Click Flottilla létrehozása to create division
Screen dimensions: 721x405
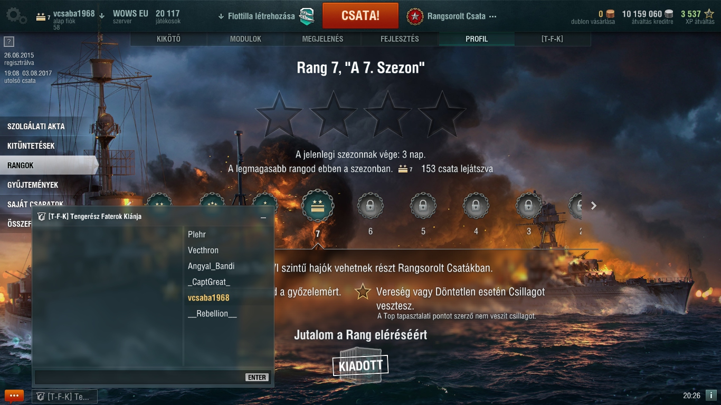pyautogui.click(x=261, y=16)
